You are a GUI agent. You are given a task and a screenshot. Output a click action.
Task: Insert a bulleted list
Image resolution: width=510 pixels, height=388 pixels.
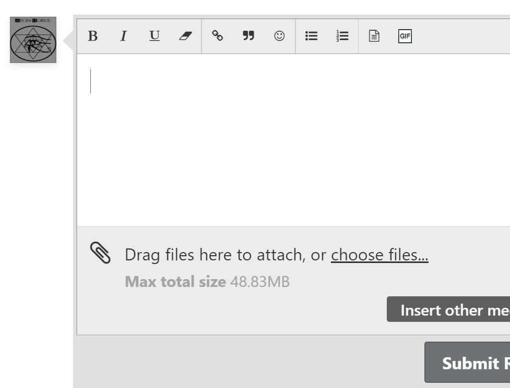click(x=312, y=36)
